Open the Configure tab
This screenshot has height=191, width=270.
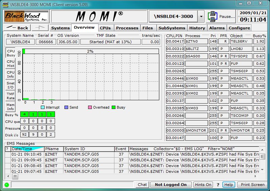(239, 28)
